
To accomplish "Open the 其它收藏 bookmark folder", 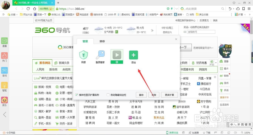I will [202, 14].
